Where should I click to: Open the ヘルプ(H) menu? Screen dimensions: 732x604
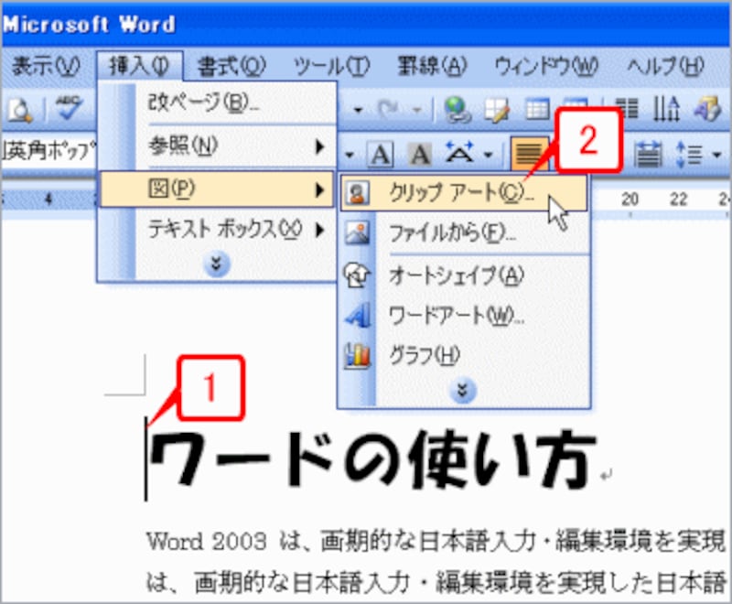click(x=666, y=66)
